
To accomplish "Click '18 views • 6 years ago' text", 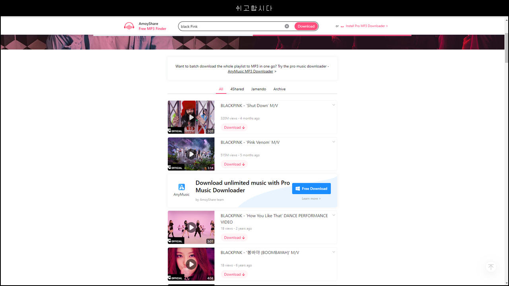I will tap(236, 265).
